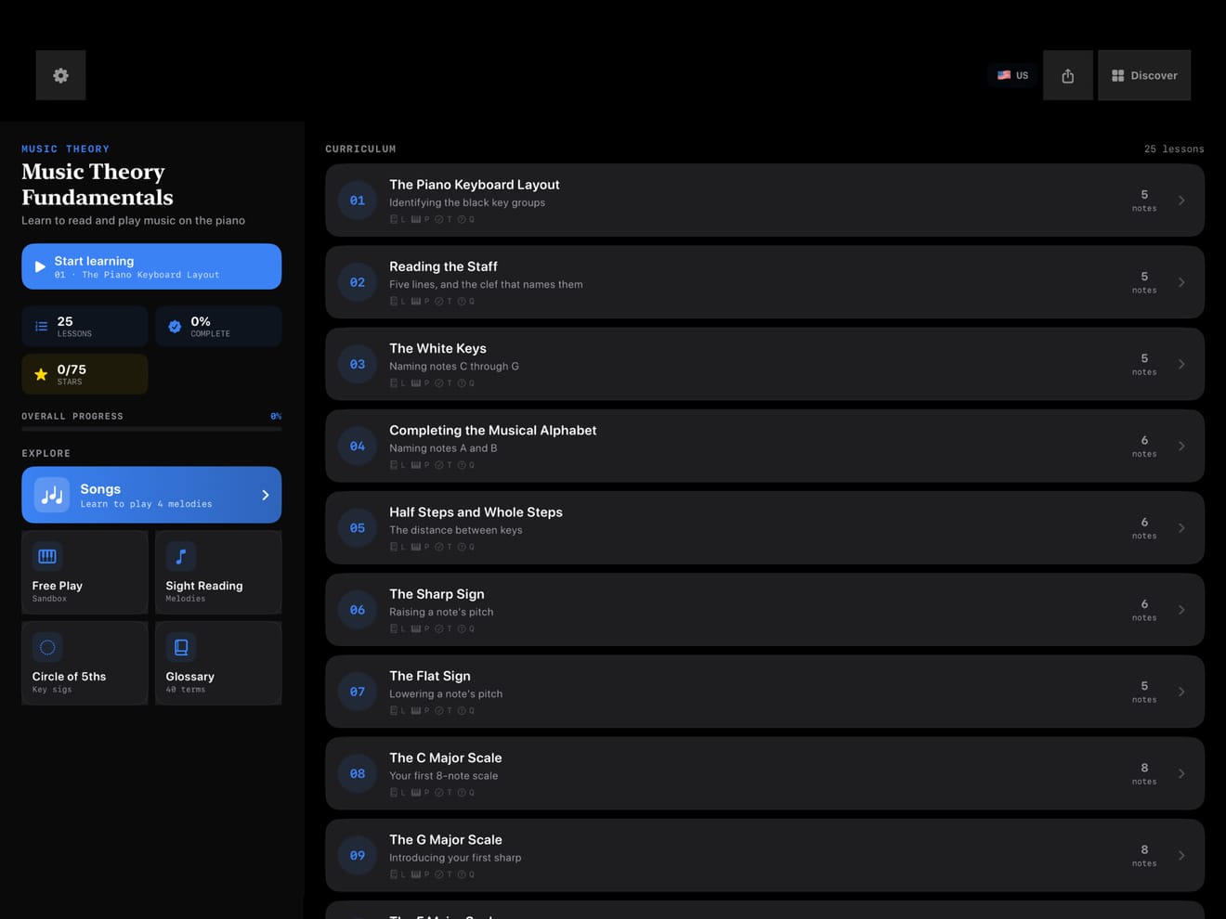Open The Sharp Sign lesson
Screen dimensions: 1226x919
pos(764,610)
